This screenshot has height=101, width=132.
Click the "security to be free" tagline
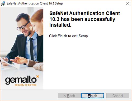tap(26, 85)
